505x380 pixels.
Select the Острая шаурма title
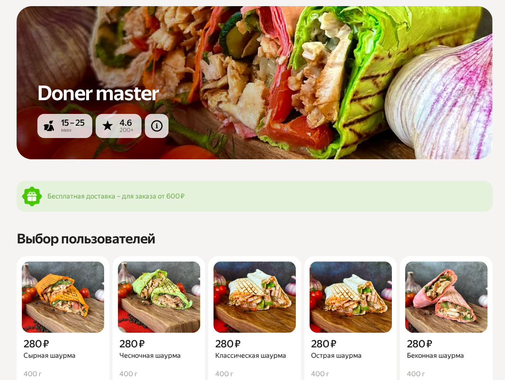pyautogui.click(x=336, y=355)
